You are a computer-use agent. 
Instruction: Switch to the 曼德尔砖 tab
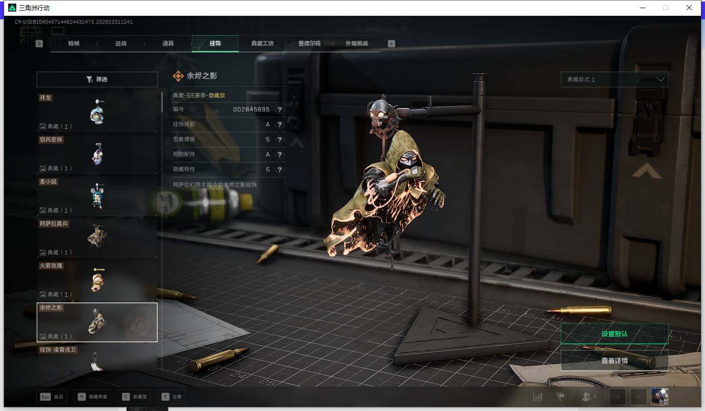(310, 44)
